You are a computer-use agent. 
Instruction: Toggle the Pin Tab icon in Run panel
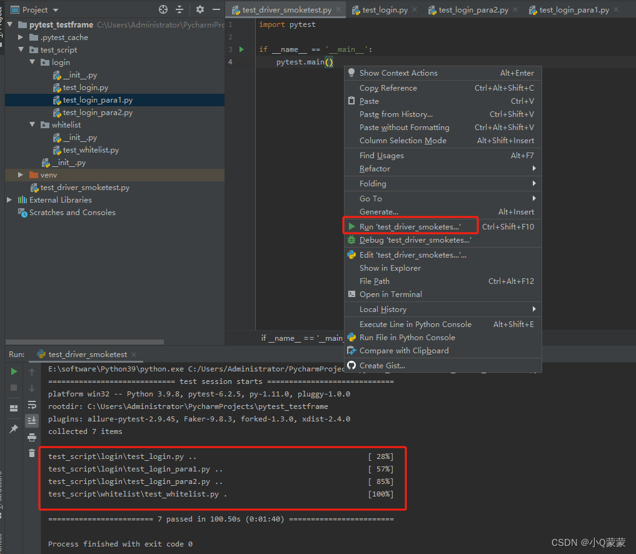pyautogui.click(x=14, y=429)
